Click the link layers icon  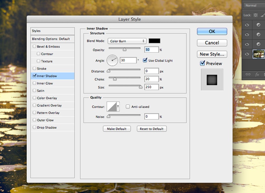(x=247, y=74)
